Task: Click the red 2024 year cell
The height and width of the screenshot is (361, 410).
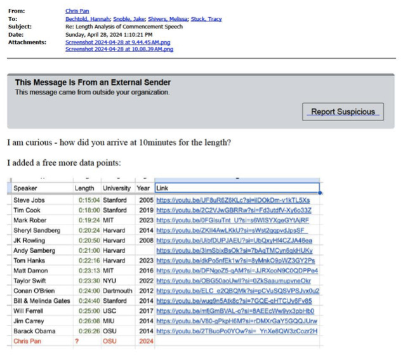Action: (145, 341)
